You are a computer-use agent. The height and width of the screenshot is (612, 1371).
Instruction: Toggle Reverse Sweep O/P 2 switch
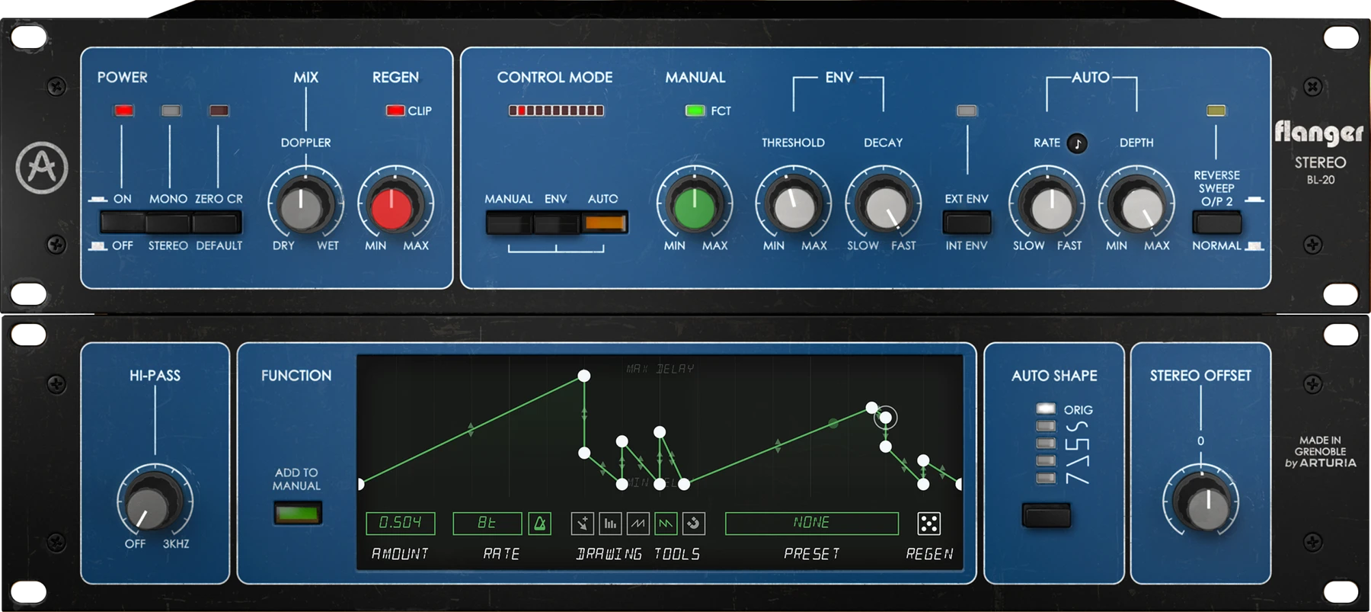[x=1217, y=223]
